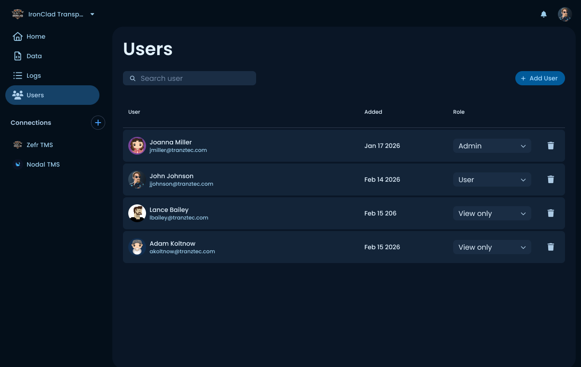Open Joanna Miller's Admin role dropdown
The image size is (581, 367).
click(x=492, y=146)
